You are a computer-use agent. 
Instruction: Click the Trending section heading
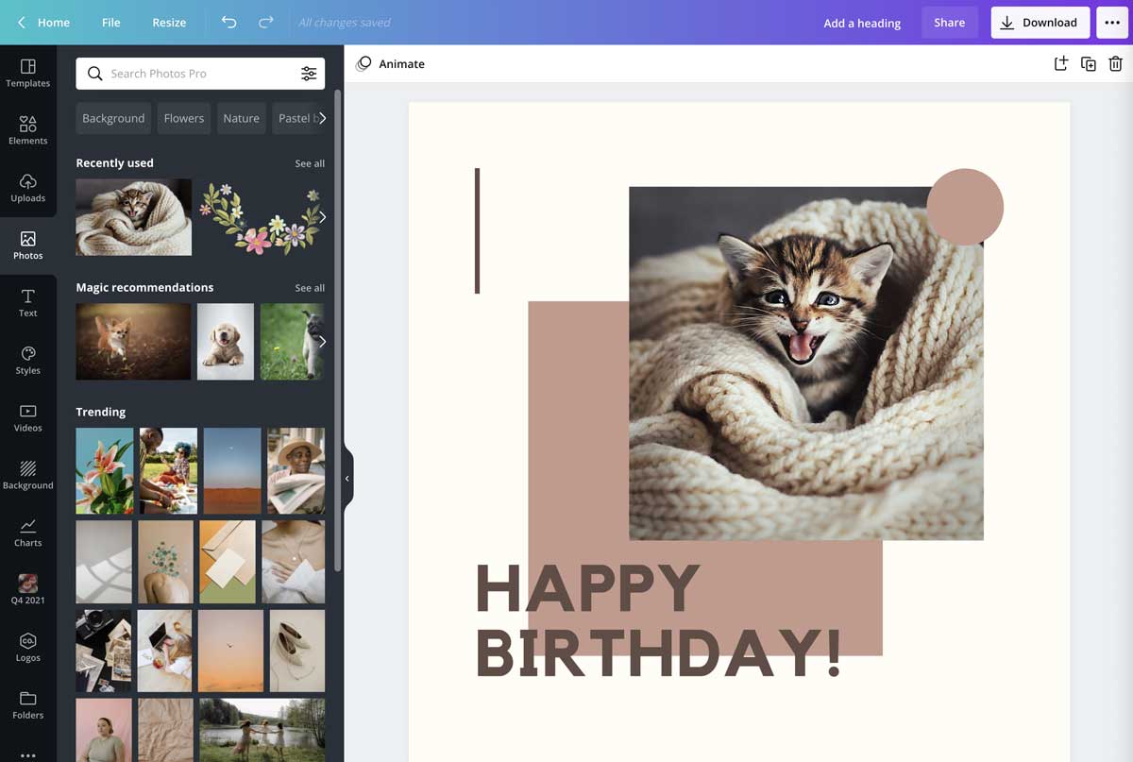pyautogui.click(x=101, y=412)
